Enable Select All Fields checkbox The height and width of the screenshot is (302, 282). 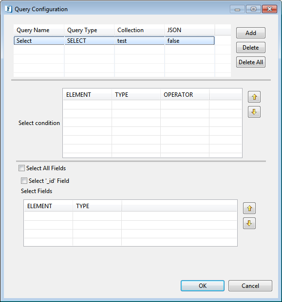[x=21, y=168]
